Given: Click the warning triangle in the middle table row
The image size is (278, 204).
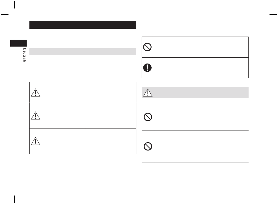Looking at the screenshot, I should [x=35, y=116].
